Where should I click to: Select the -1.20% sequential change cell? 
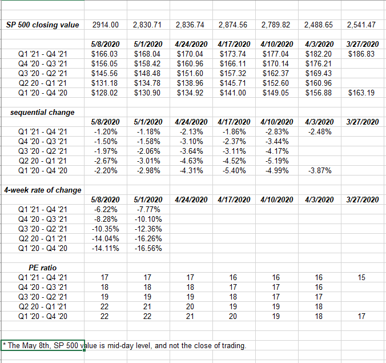(106, 132)
